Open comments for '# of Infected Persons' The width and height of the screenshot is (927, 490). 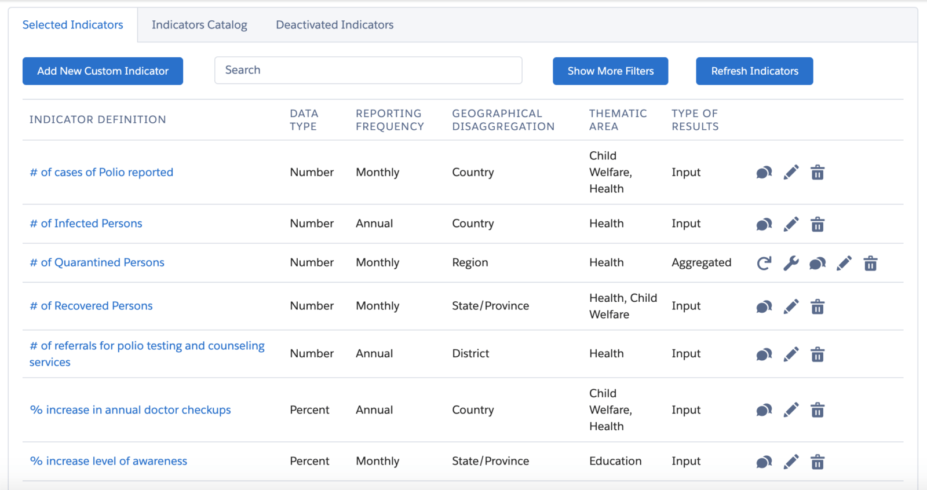(x=764, y=224)
